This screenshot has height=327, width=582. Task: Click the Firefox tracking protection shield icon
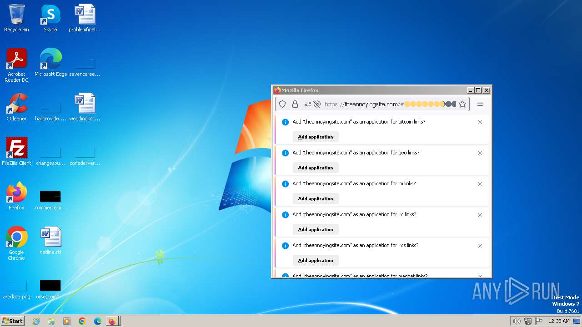click(x=282, y=104)
